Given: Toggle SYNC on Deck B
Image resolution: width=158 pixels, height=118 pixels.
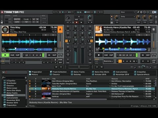Looking at the screenshot, I should [x=99, y=35].
